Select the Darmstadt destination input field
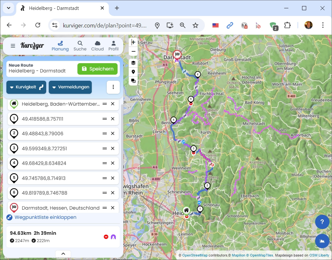 coord(61,208)
